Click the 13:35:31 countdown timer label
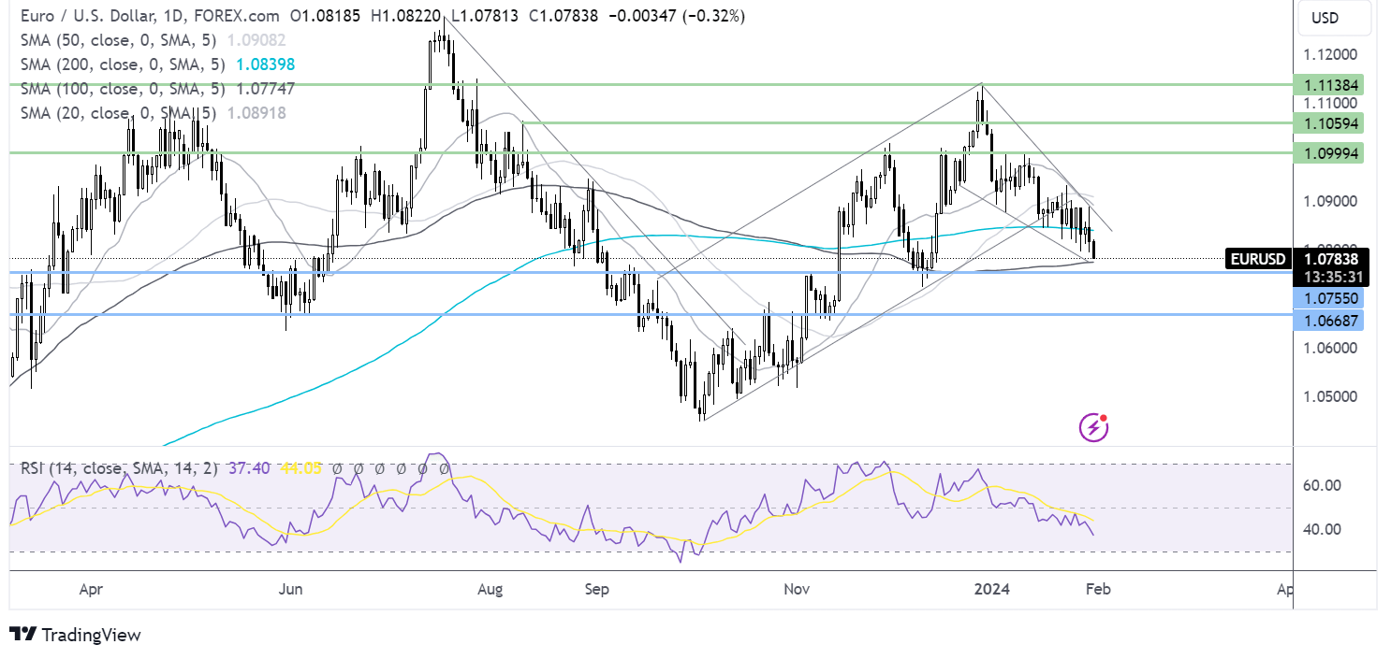 [1333, 277]
